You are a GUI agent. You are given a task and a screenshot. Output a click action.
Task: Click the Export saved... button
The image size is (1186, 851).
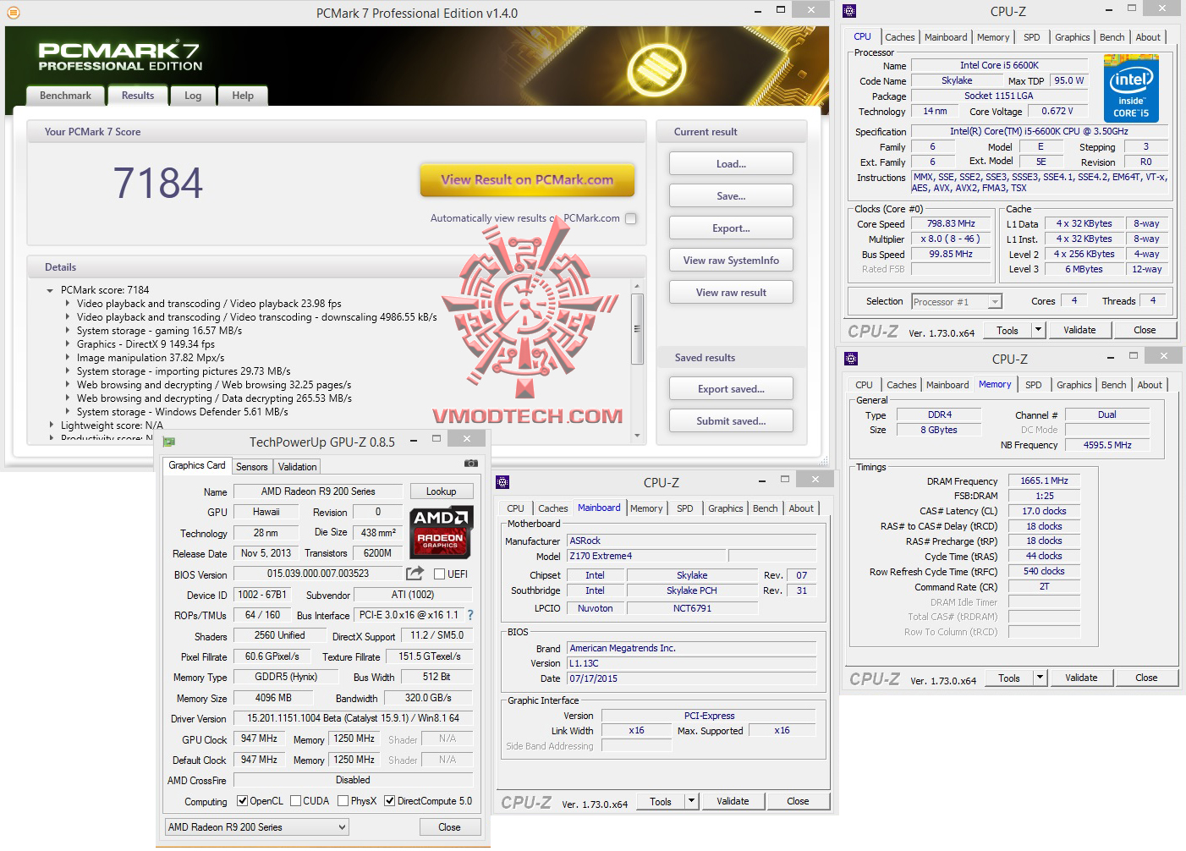[731, 389]
